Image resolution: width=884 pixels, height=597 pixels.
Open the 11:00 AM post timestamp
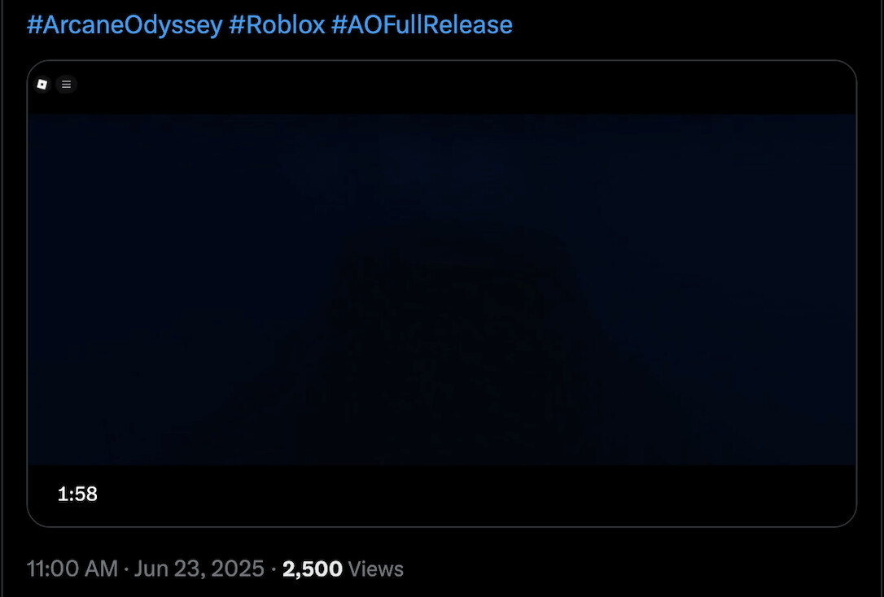coord(72,569)
